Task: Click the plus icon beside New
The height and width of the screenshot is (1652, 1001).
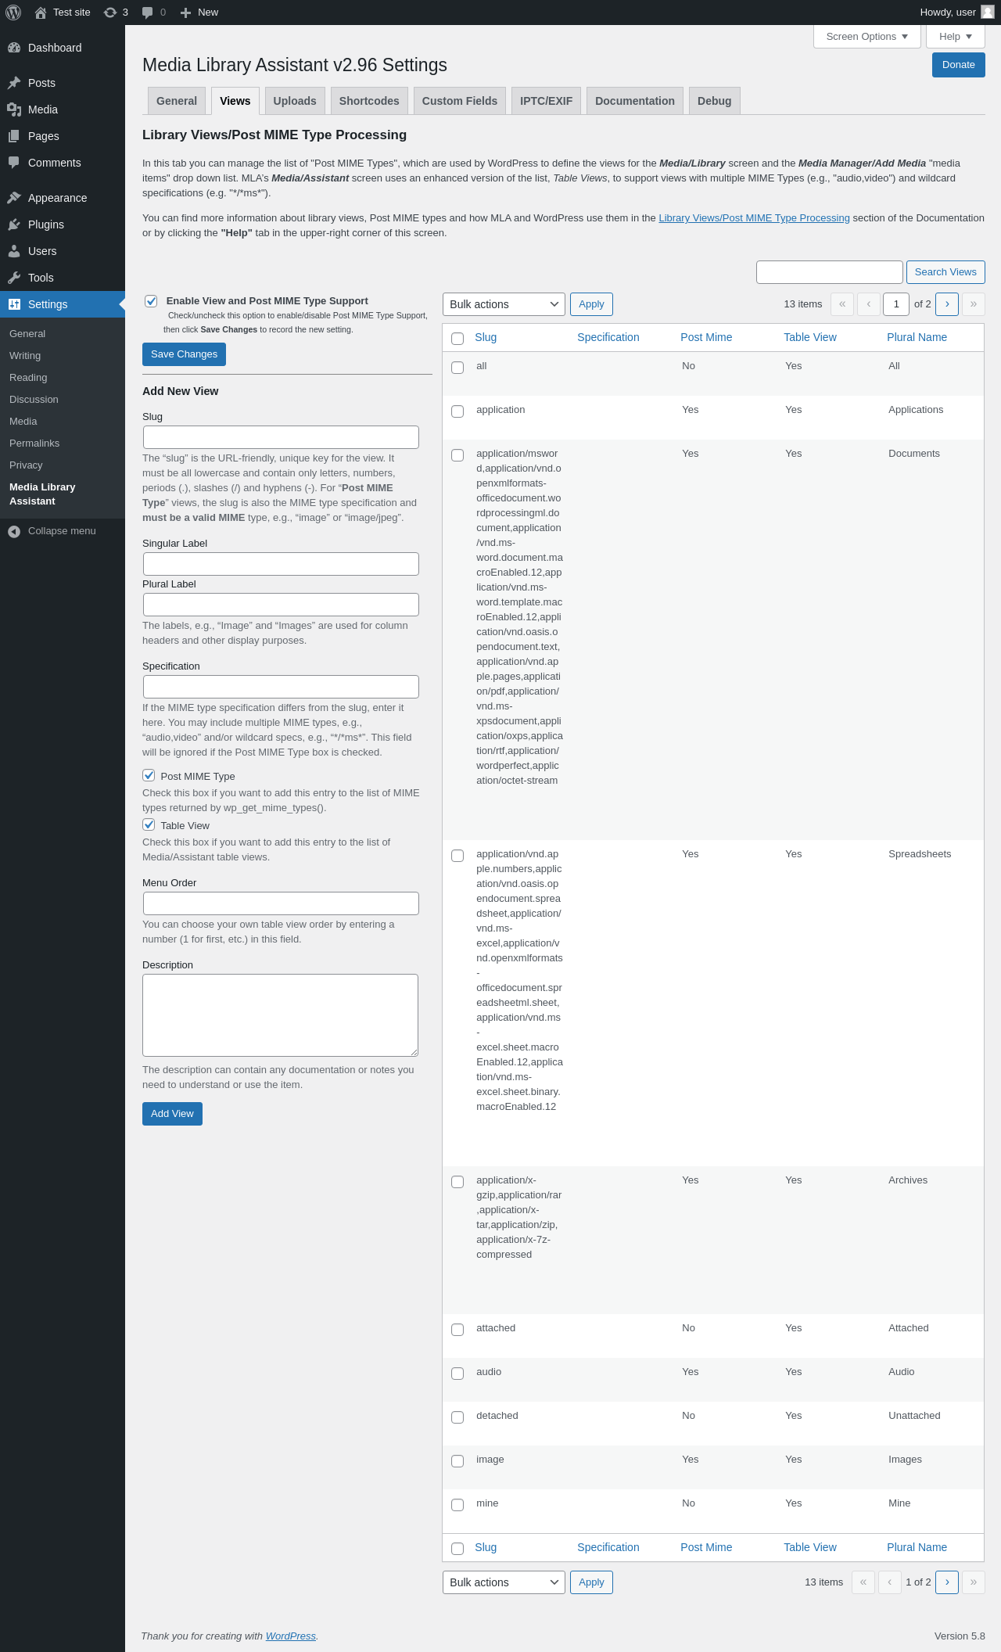Action: [185, 13]
